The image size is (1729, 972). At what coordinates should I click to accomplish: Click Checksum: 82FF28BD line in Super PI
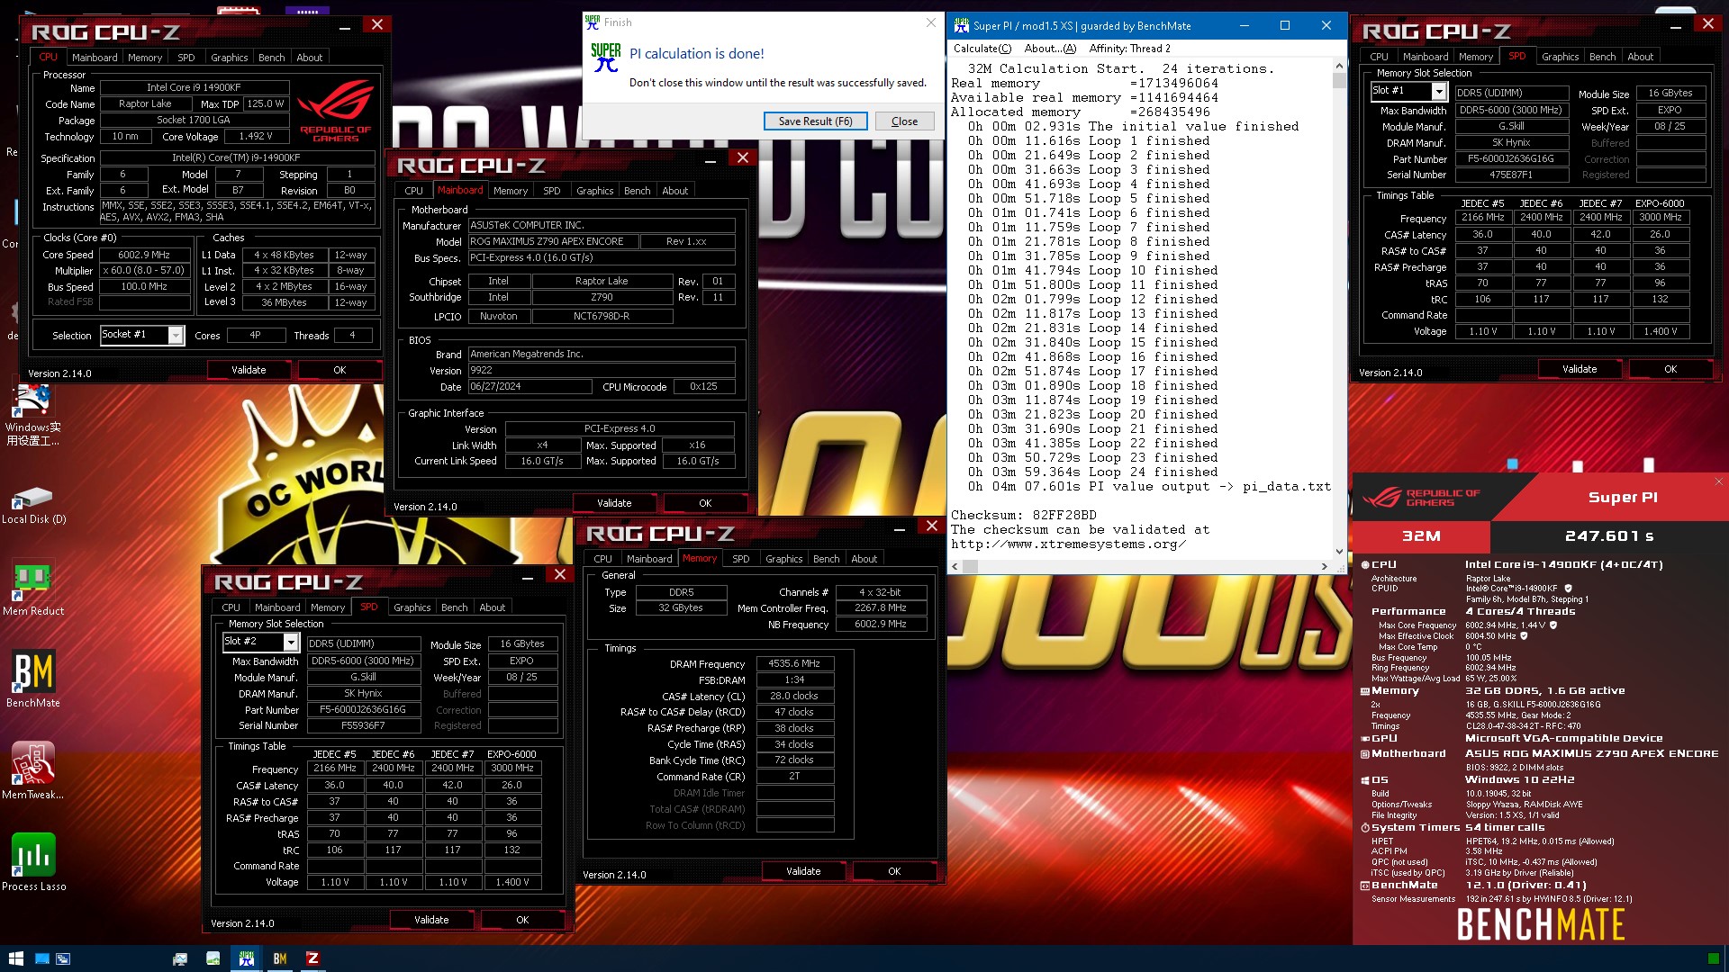click(x=1024, y=516)
